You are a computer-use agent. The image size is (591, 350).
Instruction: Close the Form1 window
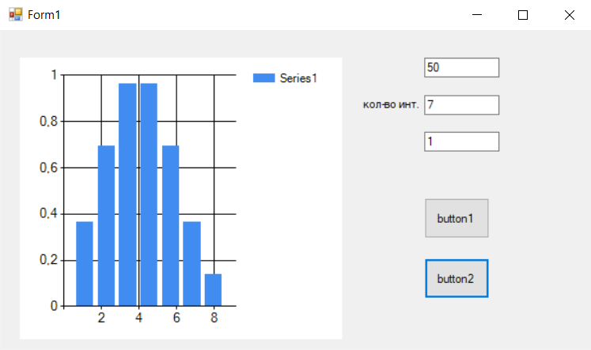569,15
